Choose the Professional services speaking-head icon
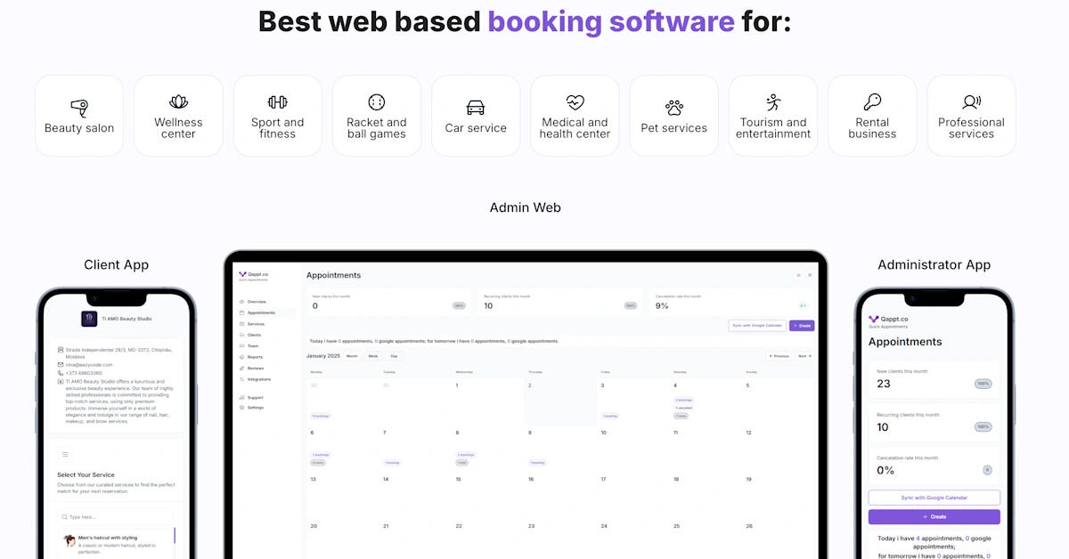This screenshot has height=559, width=1069. pos(971,102)
